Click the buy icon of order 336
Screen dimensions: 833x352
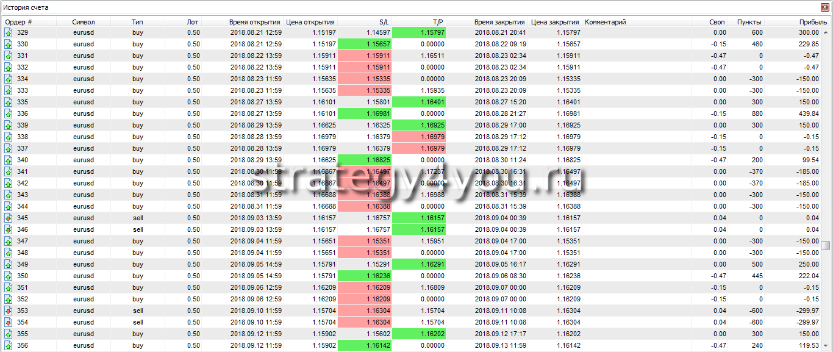(x=9, y=113)
